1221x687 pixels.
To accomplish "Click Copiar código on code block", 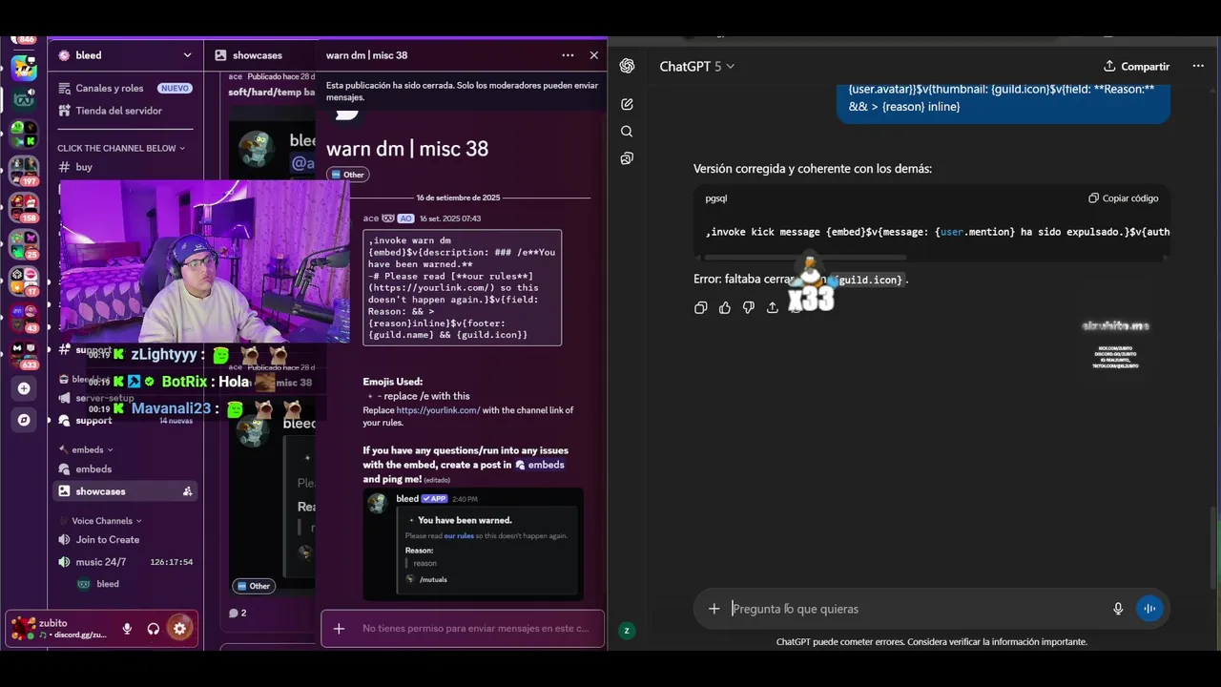I will tap(1124, 198).
